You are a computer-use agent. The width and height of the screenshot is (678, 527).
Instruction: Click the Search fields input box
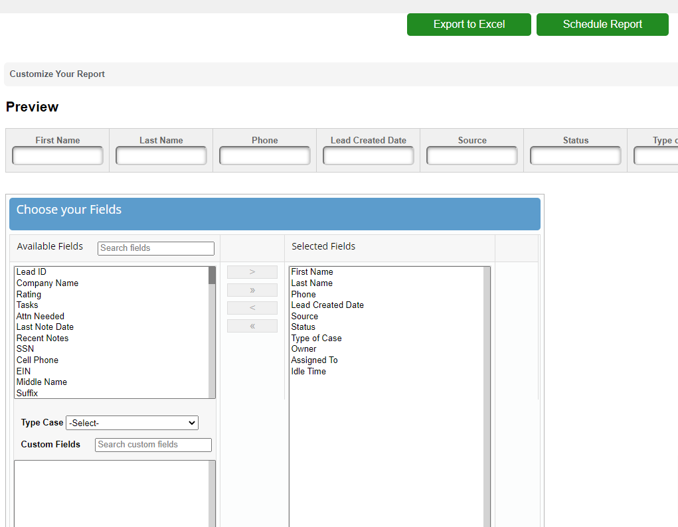pos(156,248)
